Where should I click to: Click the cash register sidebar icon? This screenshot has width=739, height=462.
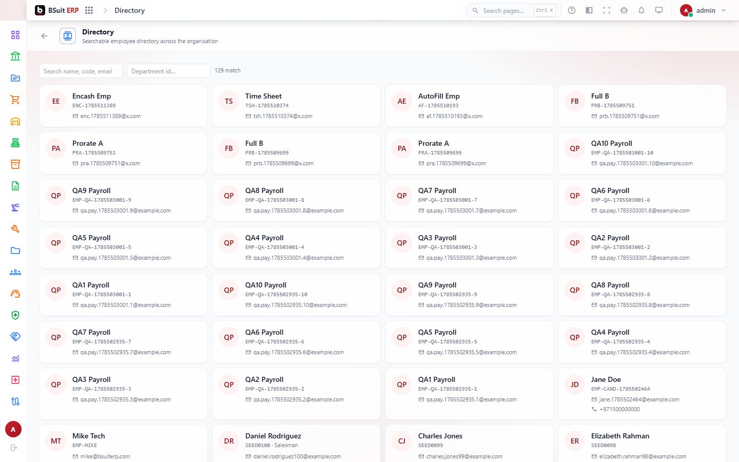point(15,143)
